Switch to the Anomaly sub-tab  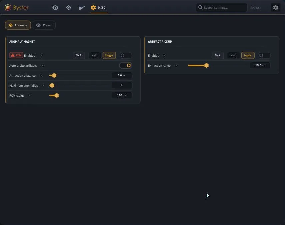(18, 25)
